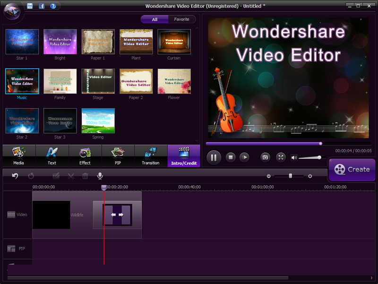The height and width of the screenshot is (284, 378).
Task: Select the Star 3 intro template
Action: tap(60, 121)
